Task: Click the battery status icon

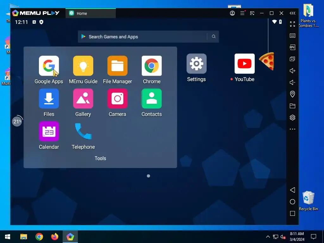Action: tap(280, 22)
